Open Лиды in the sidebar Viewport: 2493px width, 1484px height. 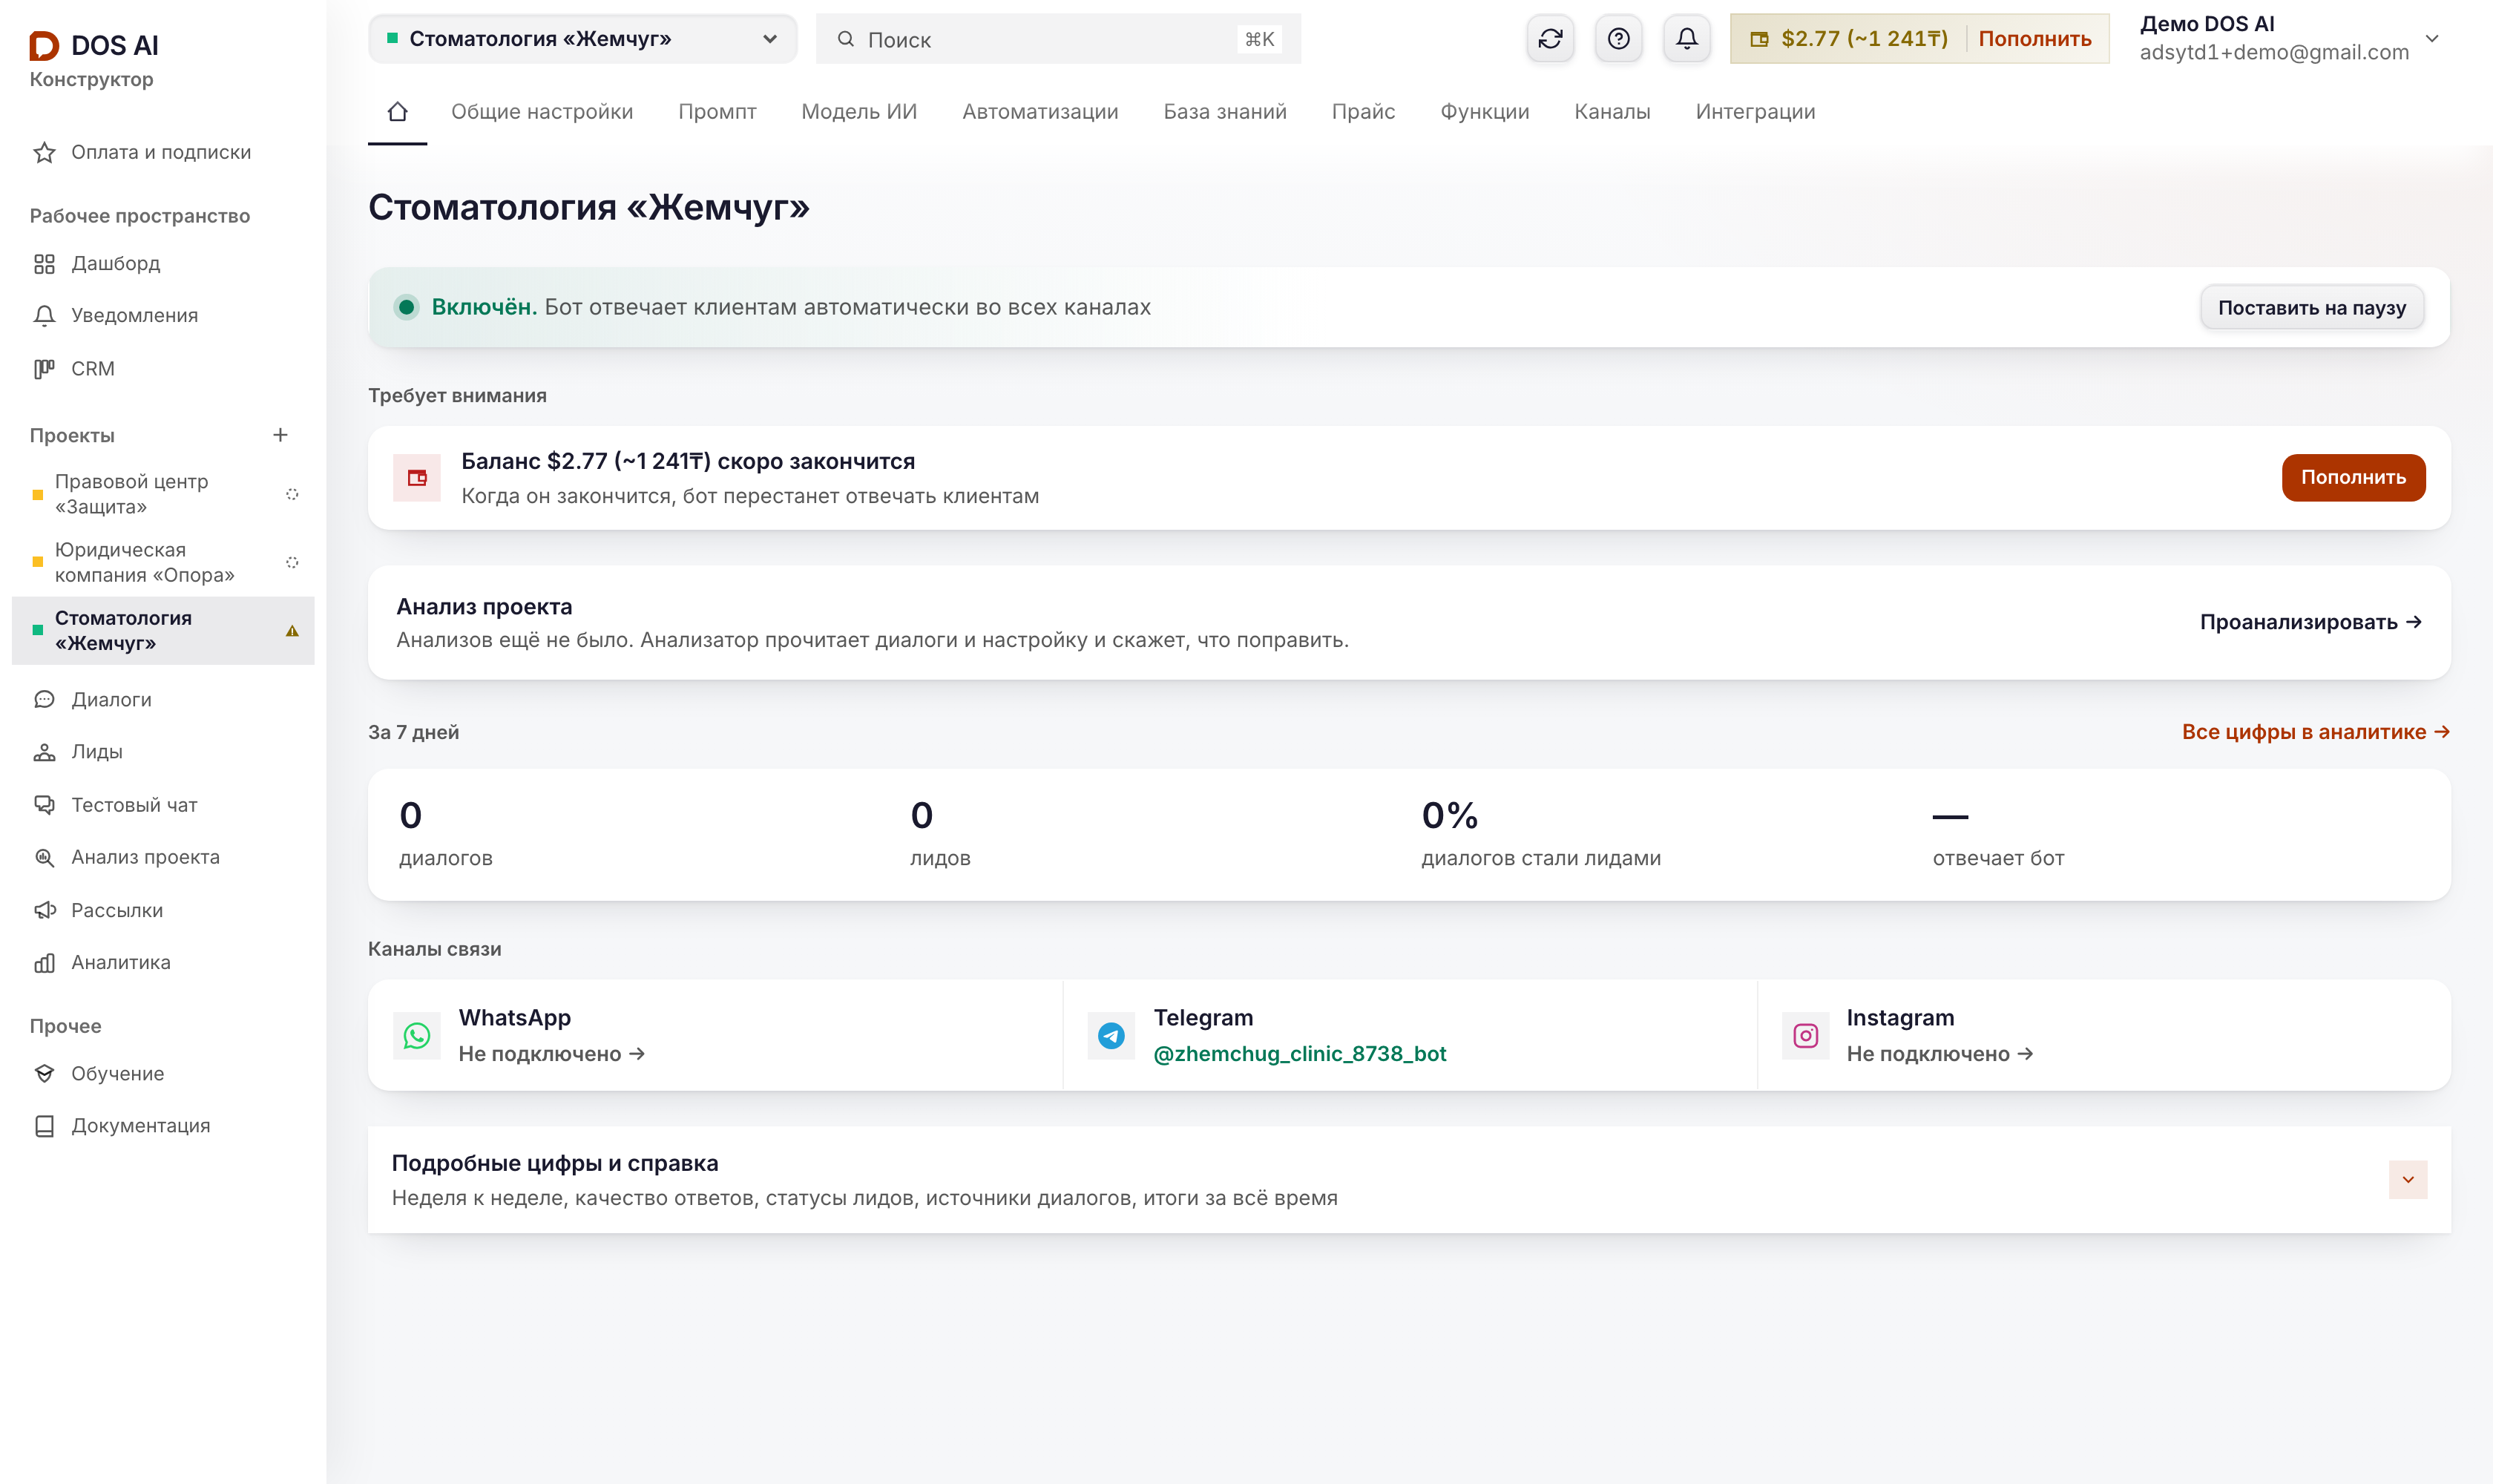click(163, 752)
